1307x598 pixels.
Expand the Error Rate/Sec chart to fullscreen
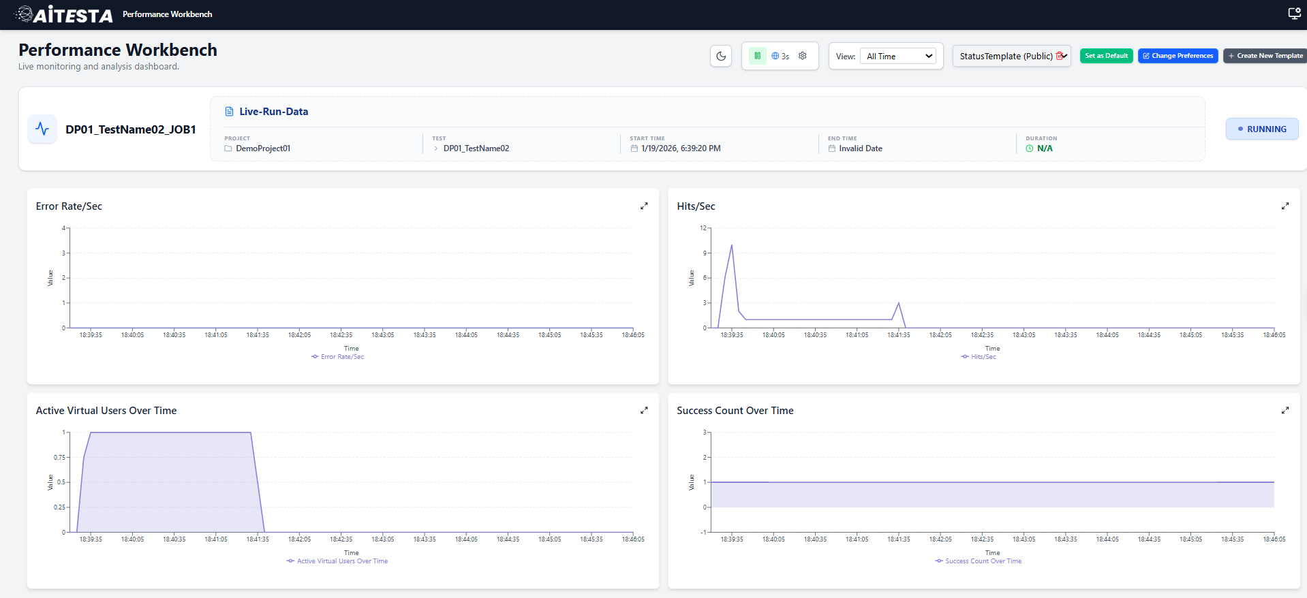(644, 206)
